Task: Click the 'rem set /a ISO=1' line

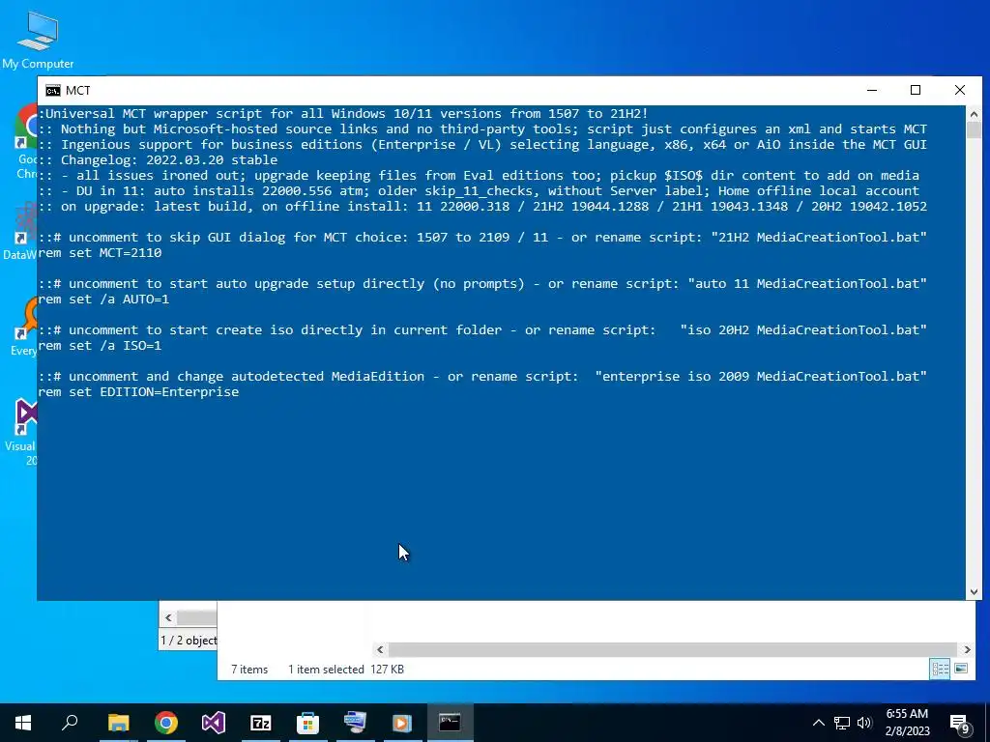Action: pos(100,346)
